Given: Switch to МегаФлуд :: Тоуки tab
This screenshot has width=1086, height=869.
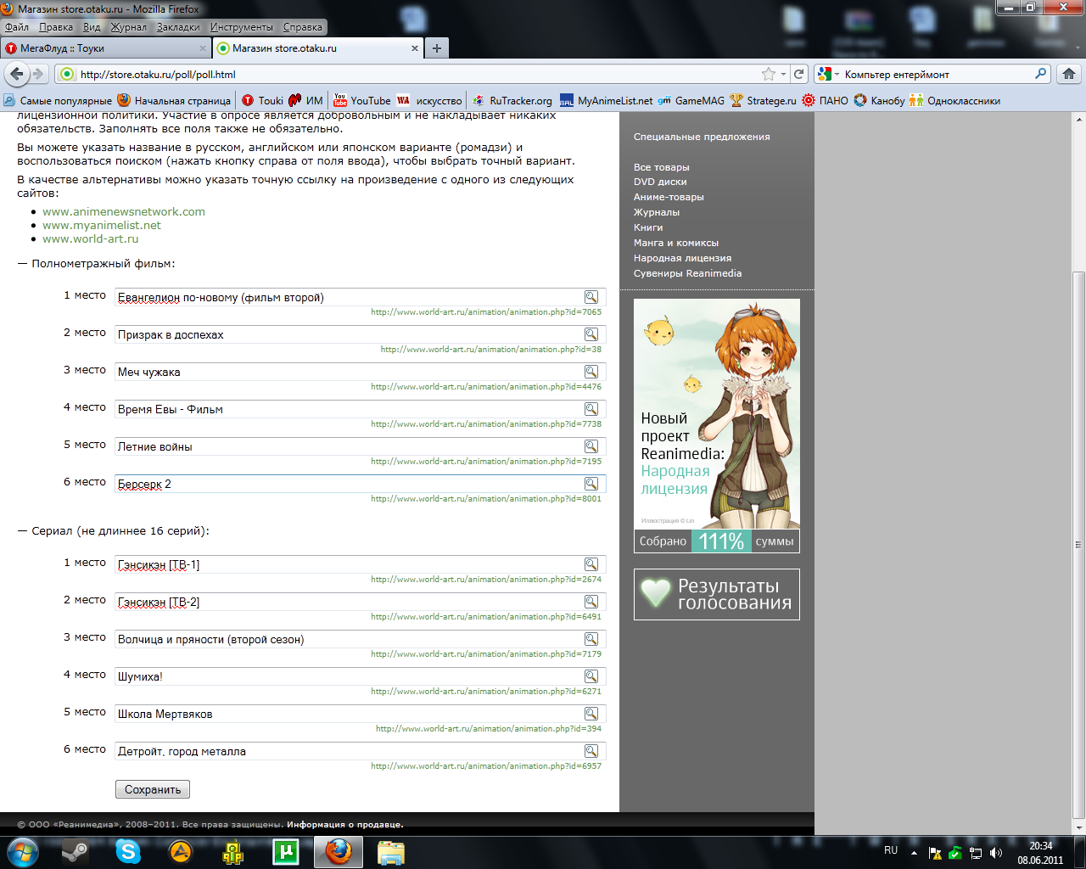Looking at the screenshot, I should [105, 48].
